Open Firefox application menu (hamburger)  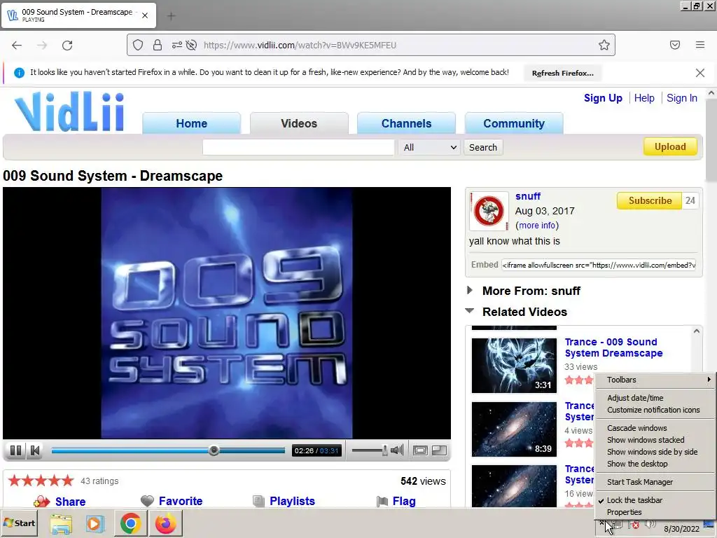(700, 45)
